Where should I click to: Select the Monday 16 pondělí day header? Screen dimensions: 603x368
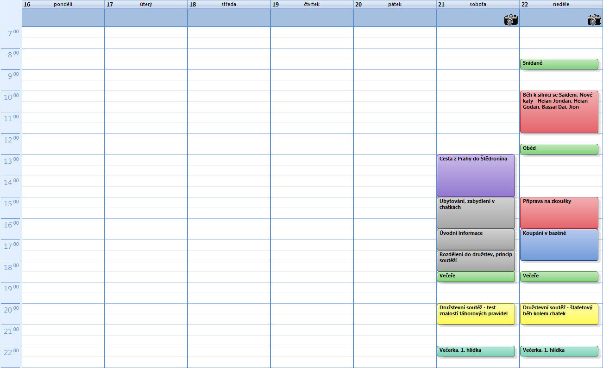pos(63,4)
